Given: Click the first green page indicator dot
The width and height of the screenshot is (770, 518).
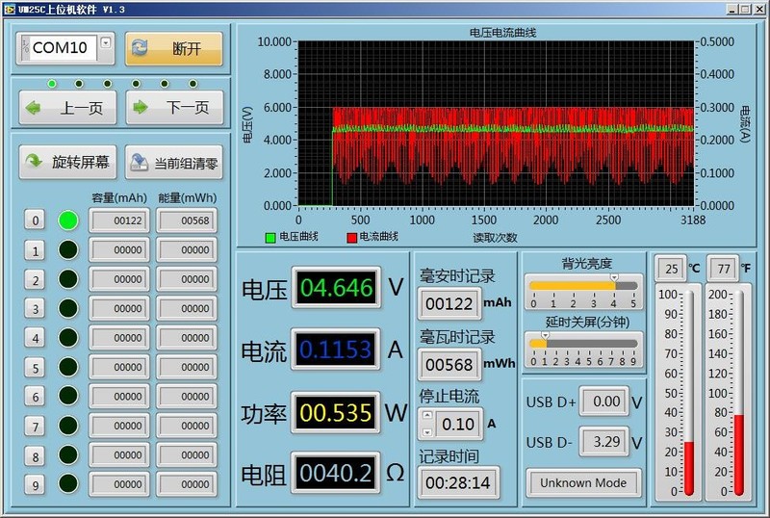Looking at the screenshot, I should (x=52, y=84).
